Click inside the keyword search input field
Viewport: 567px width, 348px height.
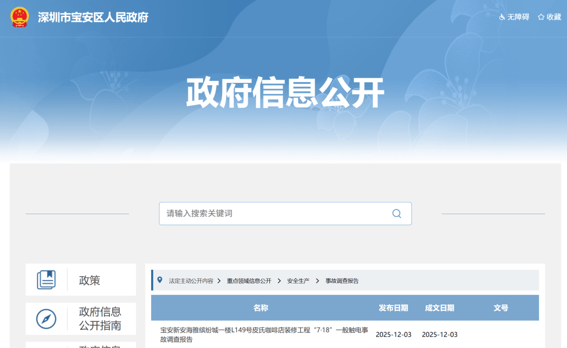262,214
